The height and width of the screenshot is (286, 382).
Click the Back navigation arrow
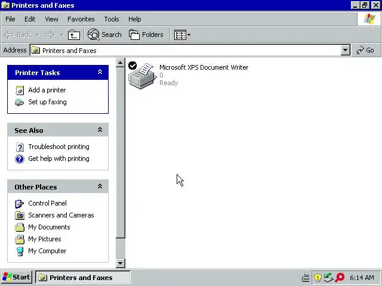coord(9,35)
